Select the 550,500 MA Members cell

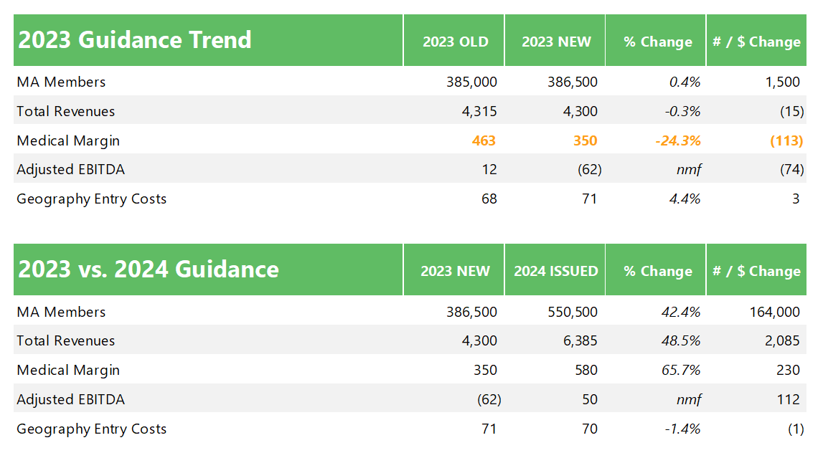pyautogui.click(x=571, y=312)
